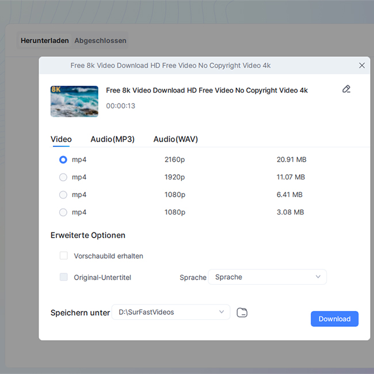Choose the mp4 1080p 3.08 MB format
The width and height of the screenshot is (374, 374).
pyautogui.click(x=63, y=212)
